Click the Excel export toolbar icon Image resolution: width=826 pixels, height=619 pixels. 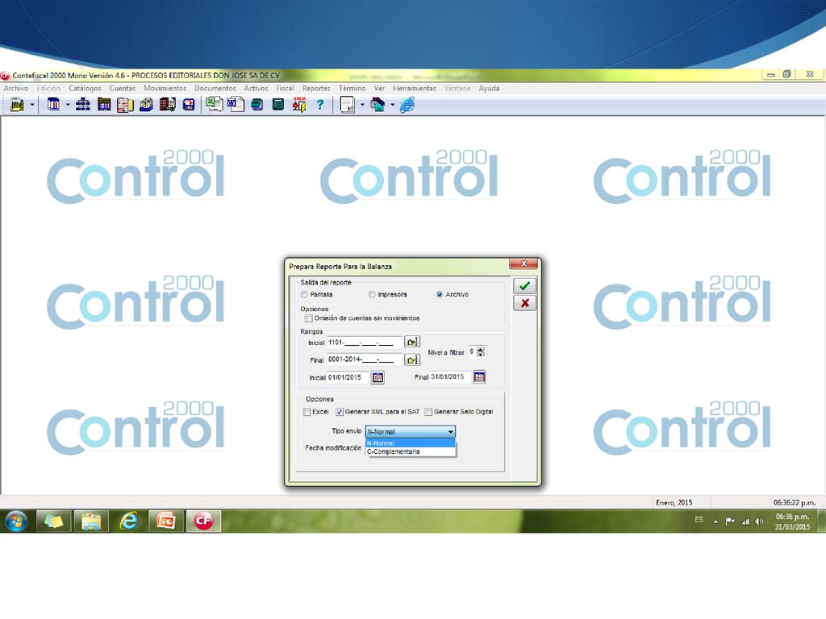tap(214, 105)
